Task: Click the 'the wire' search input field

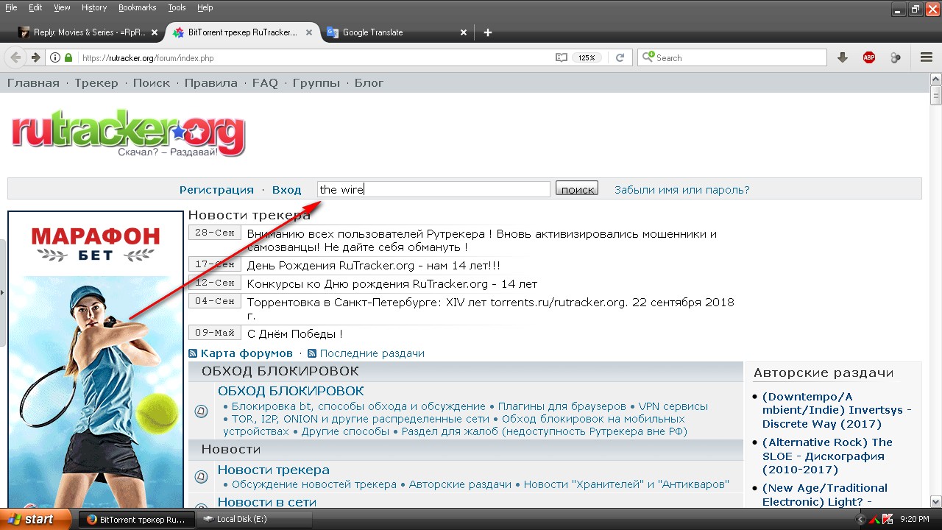Action: point(433,189)
